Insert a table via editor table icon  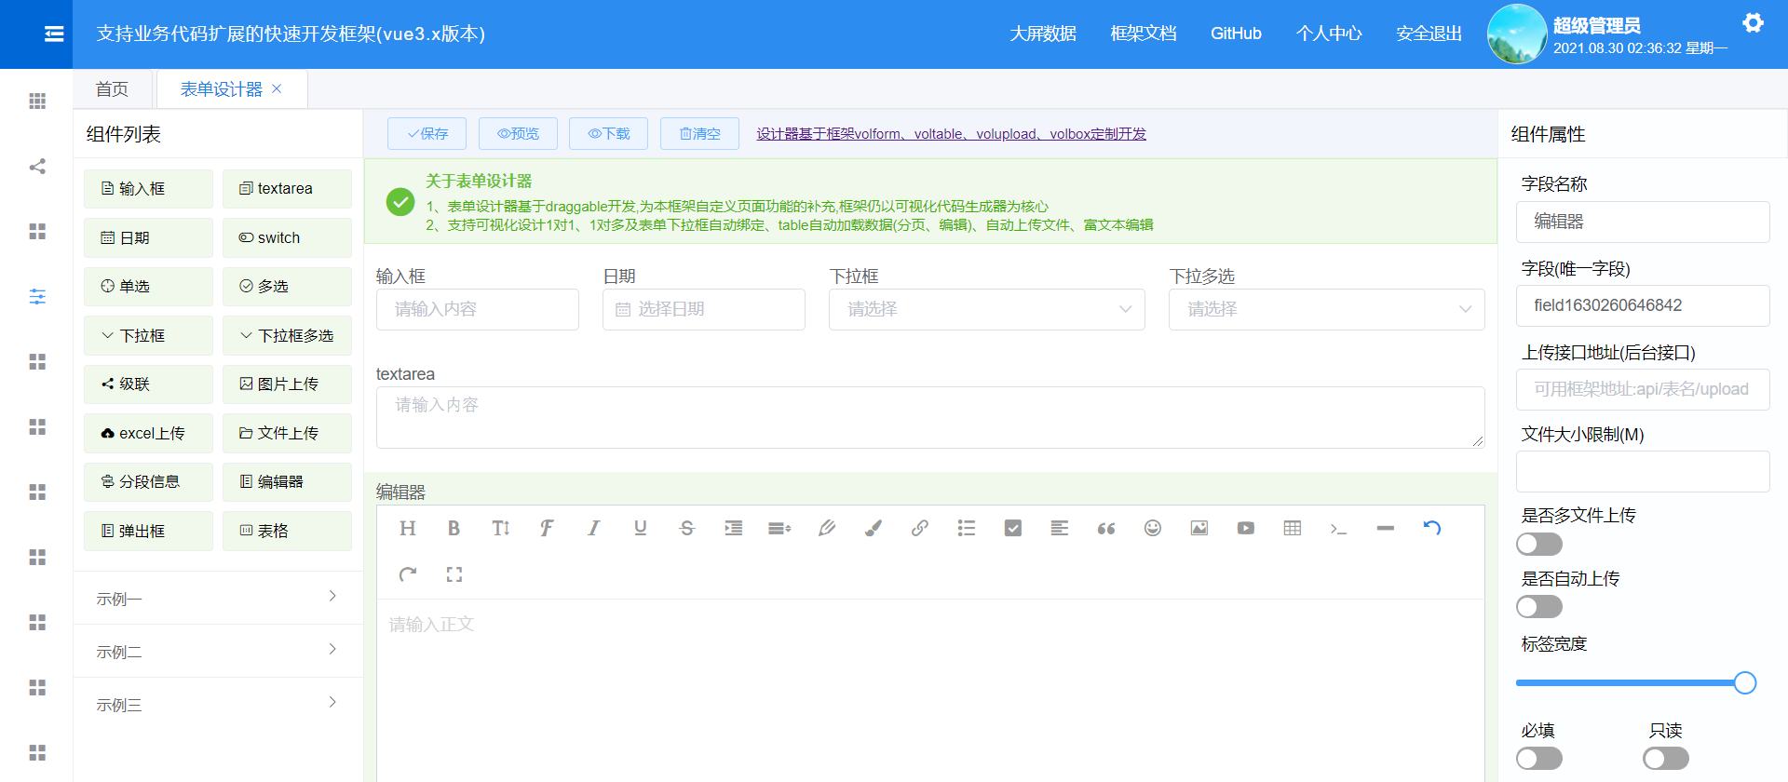tap(1292, 529)
